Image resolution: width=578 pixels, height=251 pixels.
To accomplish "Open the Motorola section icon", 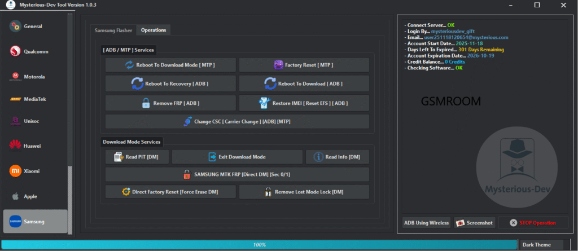I will pyautogui.click(x=15, y=76).
